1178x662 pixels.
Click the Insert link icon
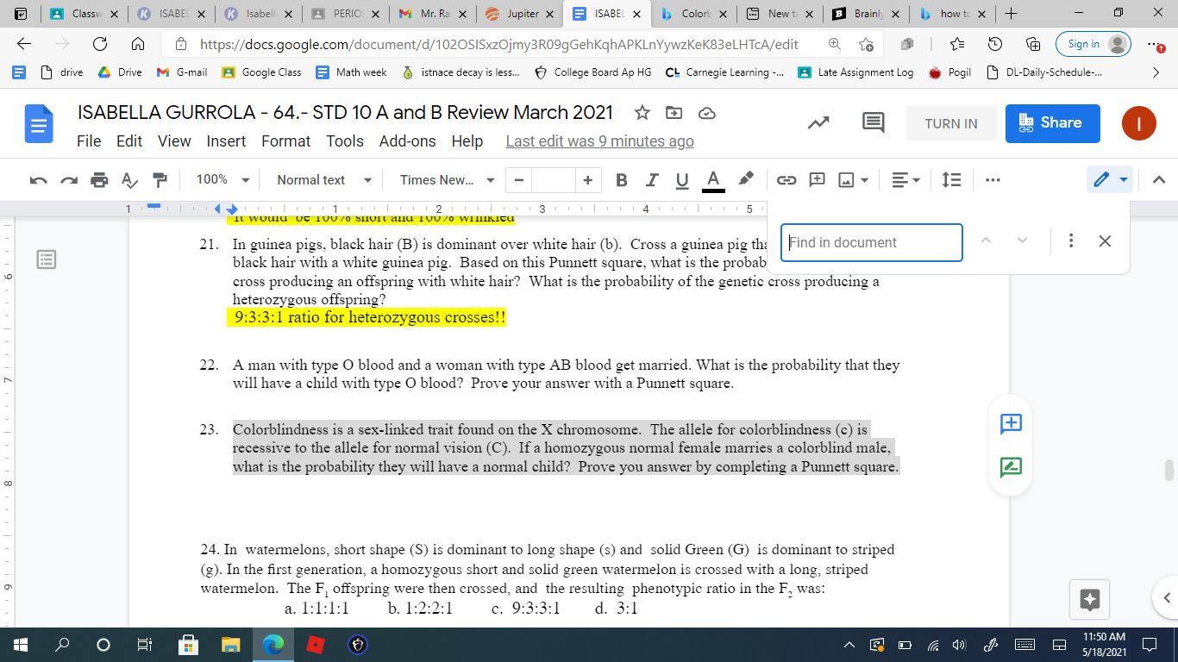pyautogui.click(x=786, y=179)
